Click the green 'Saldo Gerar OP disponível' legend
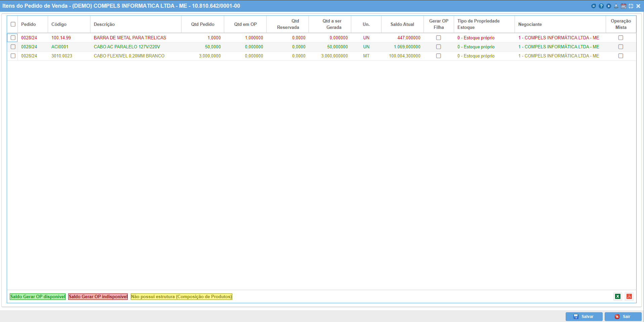This screenshot has width=644, height=322. pyautogui.click(x=38, y=296)
